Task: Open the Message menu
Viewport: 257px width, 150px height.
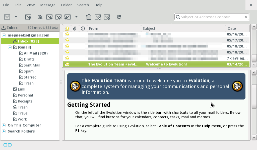Action: (48, 5)
